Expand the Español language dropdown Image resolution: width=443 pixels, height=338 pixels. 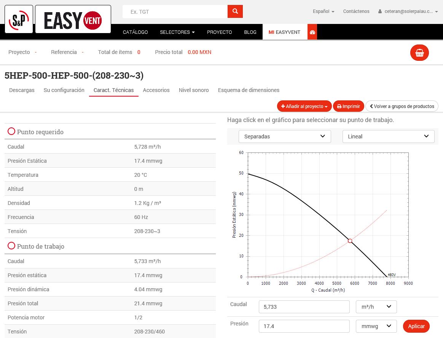click(323, 11)
